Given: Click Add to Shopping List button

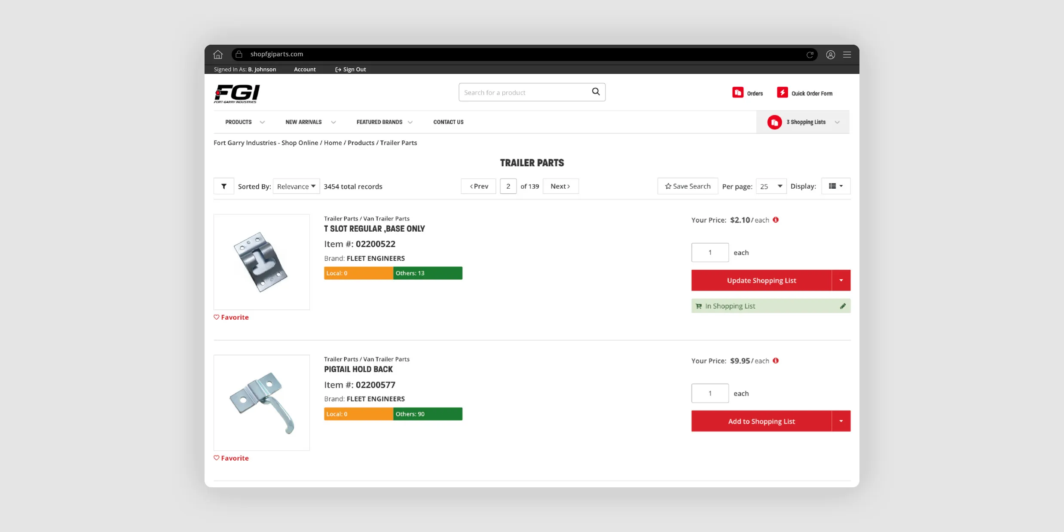Looking at the screenshot, I should (x=761, y=421).
